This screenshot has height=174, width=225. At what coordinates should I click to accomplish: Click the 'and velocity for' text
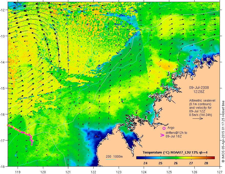[200, 108]
